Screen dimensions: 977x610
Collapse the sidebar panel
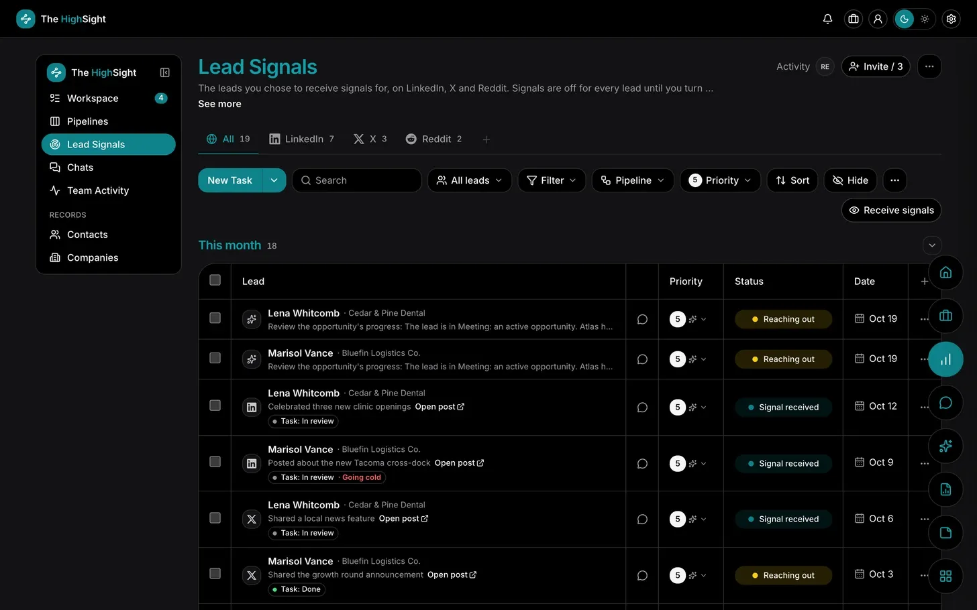pyautogui.click(x=164, y=72)
